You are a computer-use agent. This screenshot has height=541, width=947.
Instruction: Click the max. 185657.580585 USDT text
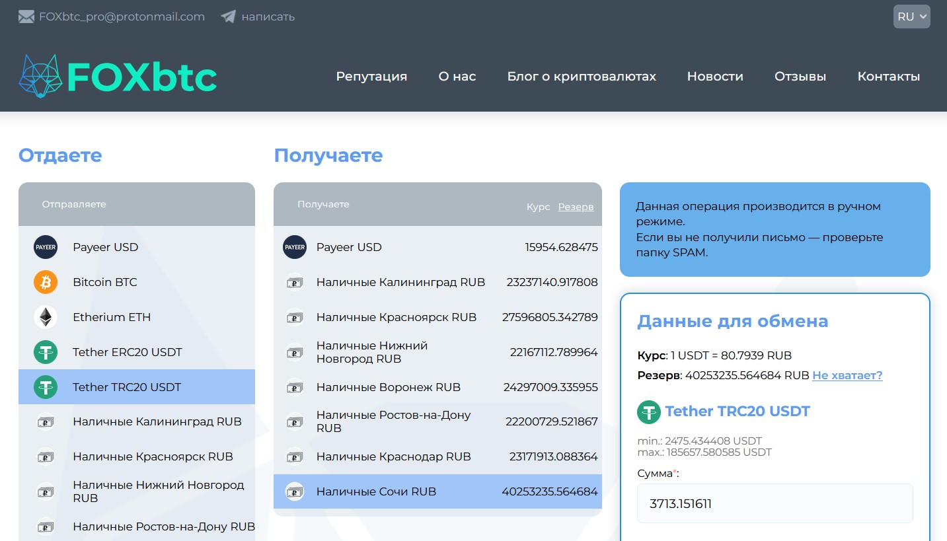pos(704,452)
